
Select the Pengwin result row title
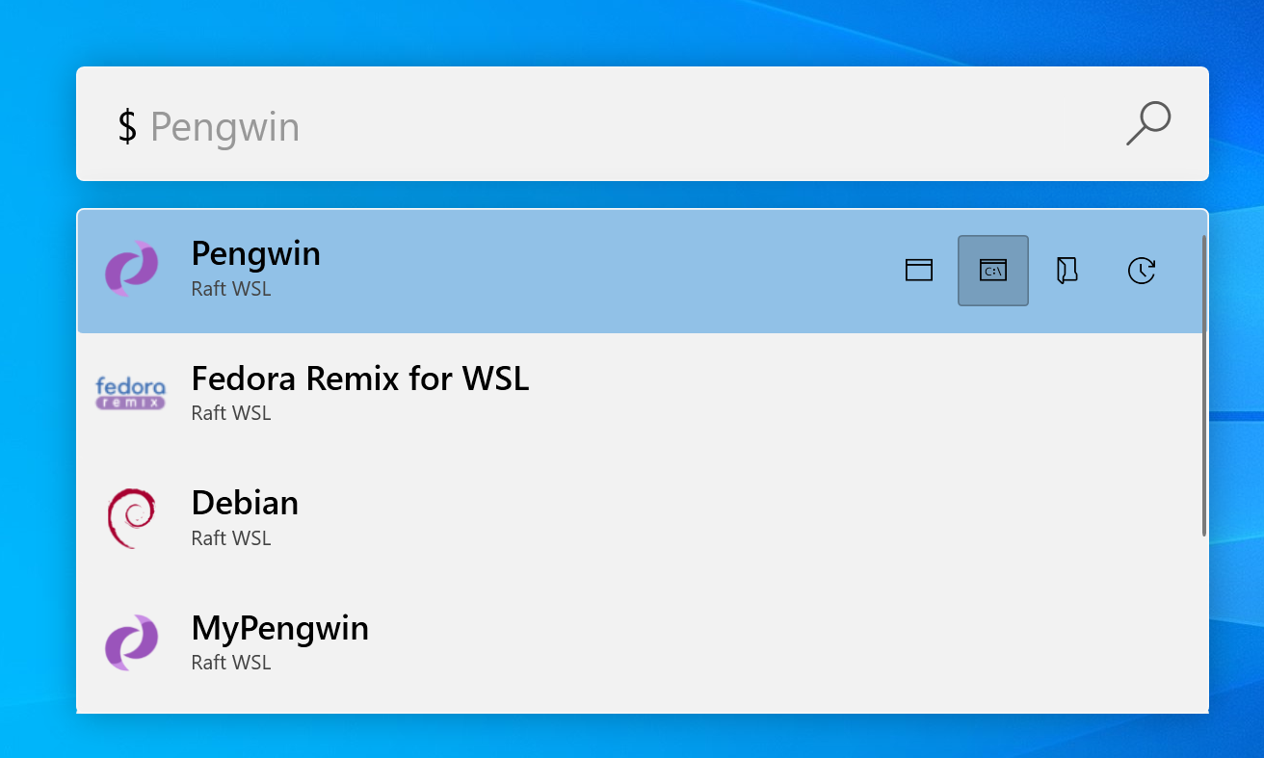tap(256, 254)
